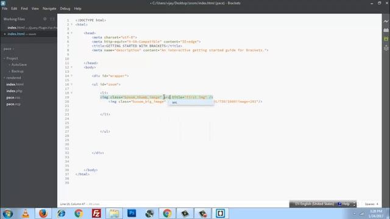390x219 pixels.
Task: Open first recorder app on taskbar
Action: click(x=185, y=214)
